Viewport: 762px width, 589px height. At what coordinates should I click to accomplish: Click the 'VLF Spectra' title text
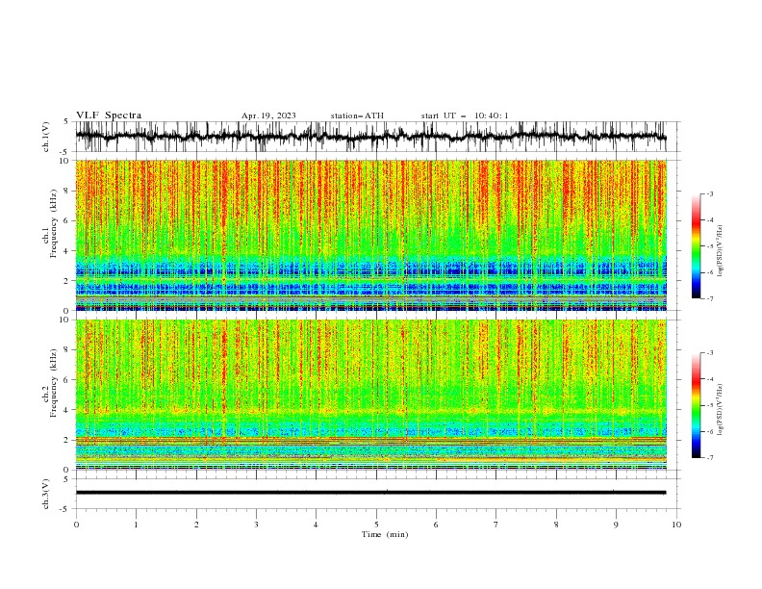coord(109,115)
